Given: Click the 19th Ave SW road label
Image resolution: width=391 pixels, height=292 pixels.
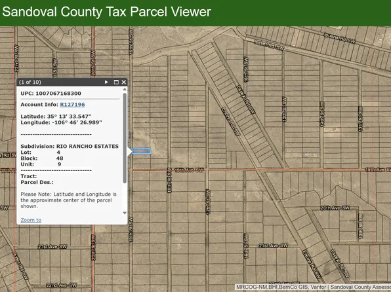Looking at the screenshot, I should point(189,170).
